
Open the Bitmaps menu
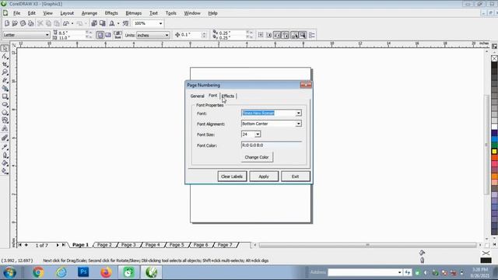[x=133, y=13]
